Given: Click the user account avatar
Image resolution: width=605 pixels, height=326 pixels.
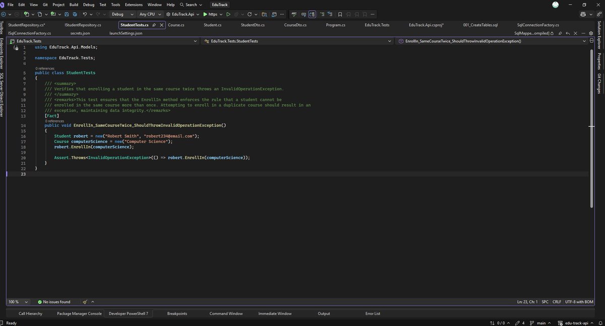Looking at the screenshot, I should pyautogui.click(x=556, y=5).
